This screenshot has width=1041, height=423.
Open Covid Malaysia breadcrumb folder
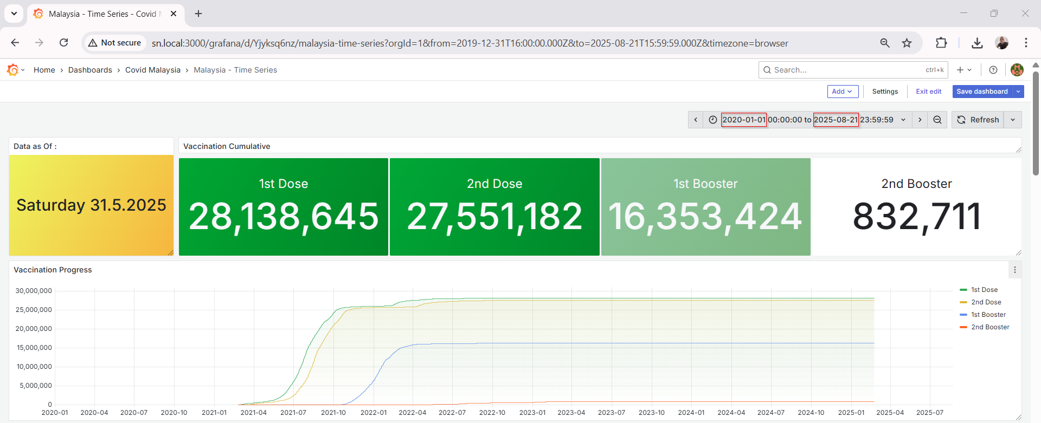coord(152,70)
